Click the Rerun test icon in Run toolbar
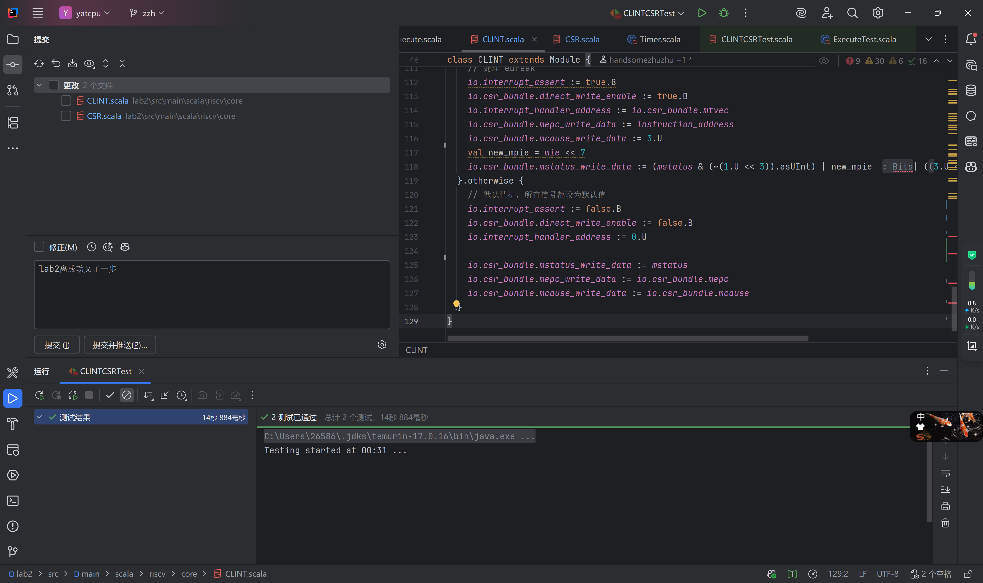Screen dimensions: 983x583 [39, 395]
